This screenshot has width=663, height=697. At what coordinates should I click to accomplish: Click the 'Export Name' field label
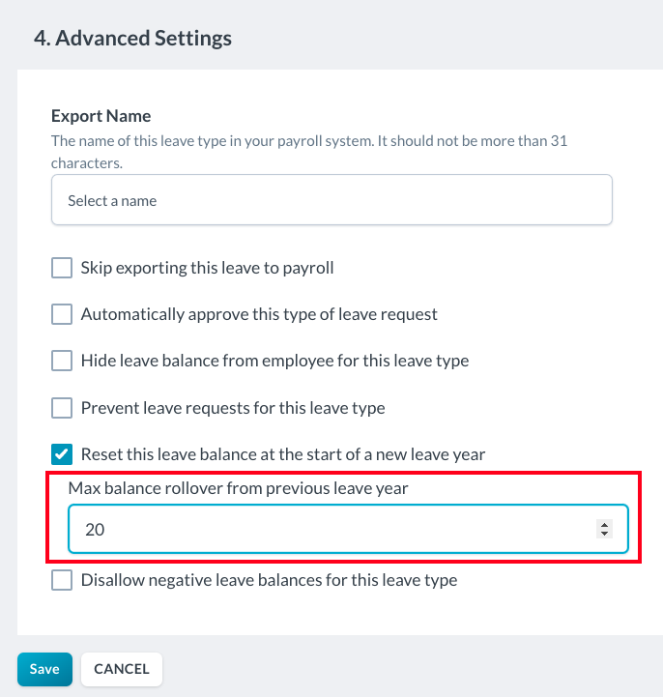(x=101, y=117)
